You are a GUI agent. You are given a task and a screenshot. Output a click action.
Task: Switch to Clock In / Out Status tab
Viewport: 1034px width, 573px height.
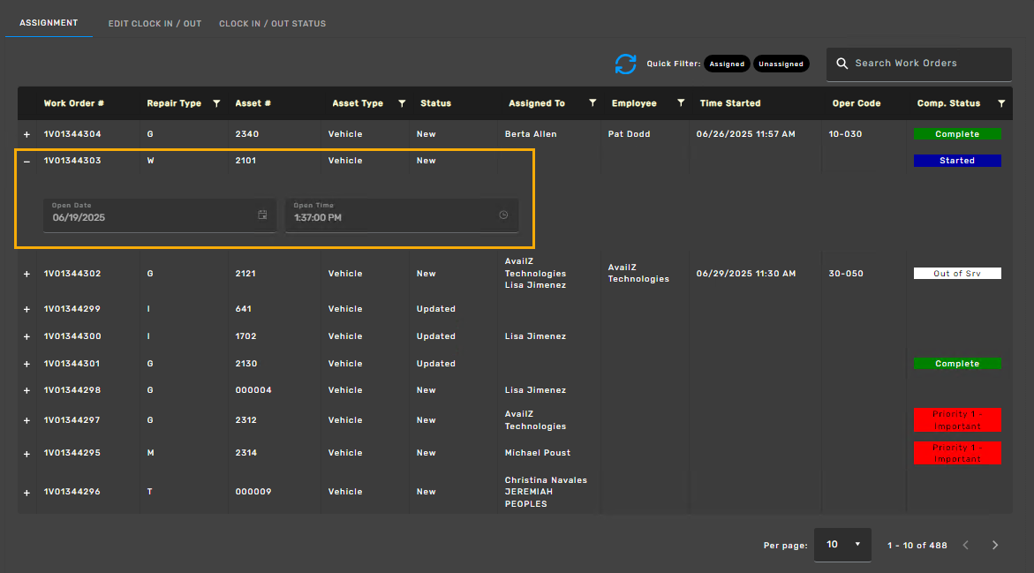(x=272, y=24)
